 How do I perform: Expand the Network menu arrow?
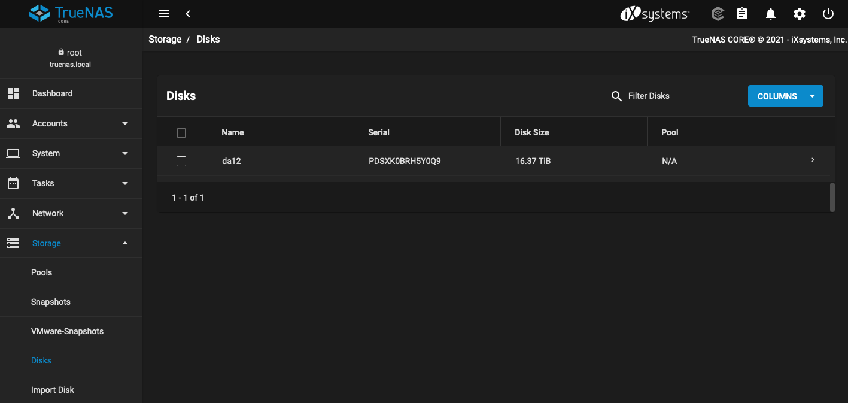click(125, 213)
